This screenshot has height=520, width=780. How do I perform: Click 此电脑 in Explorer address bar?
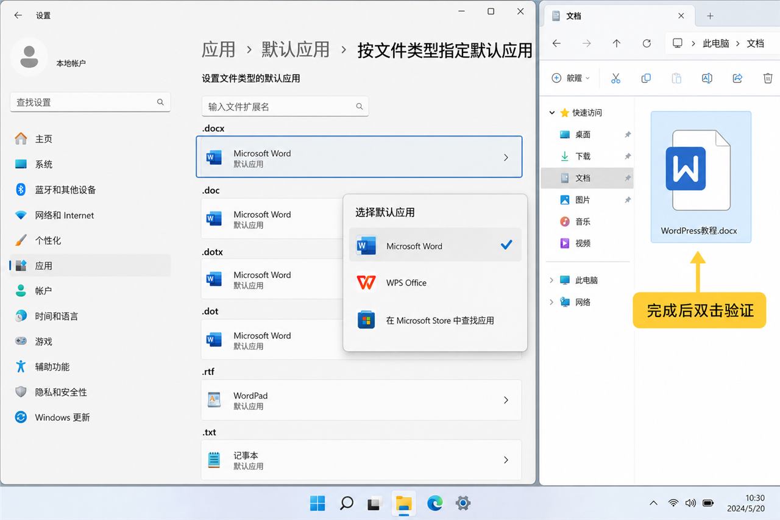(716, 43)
